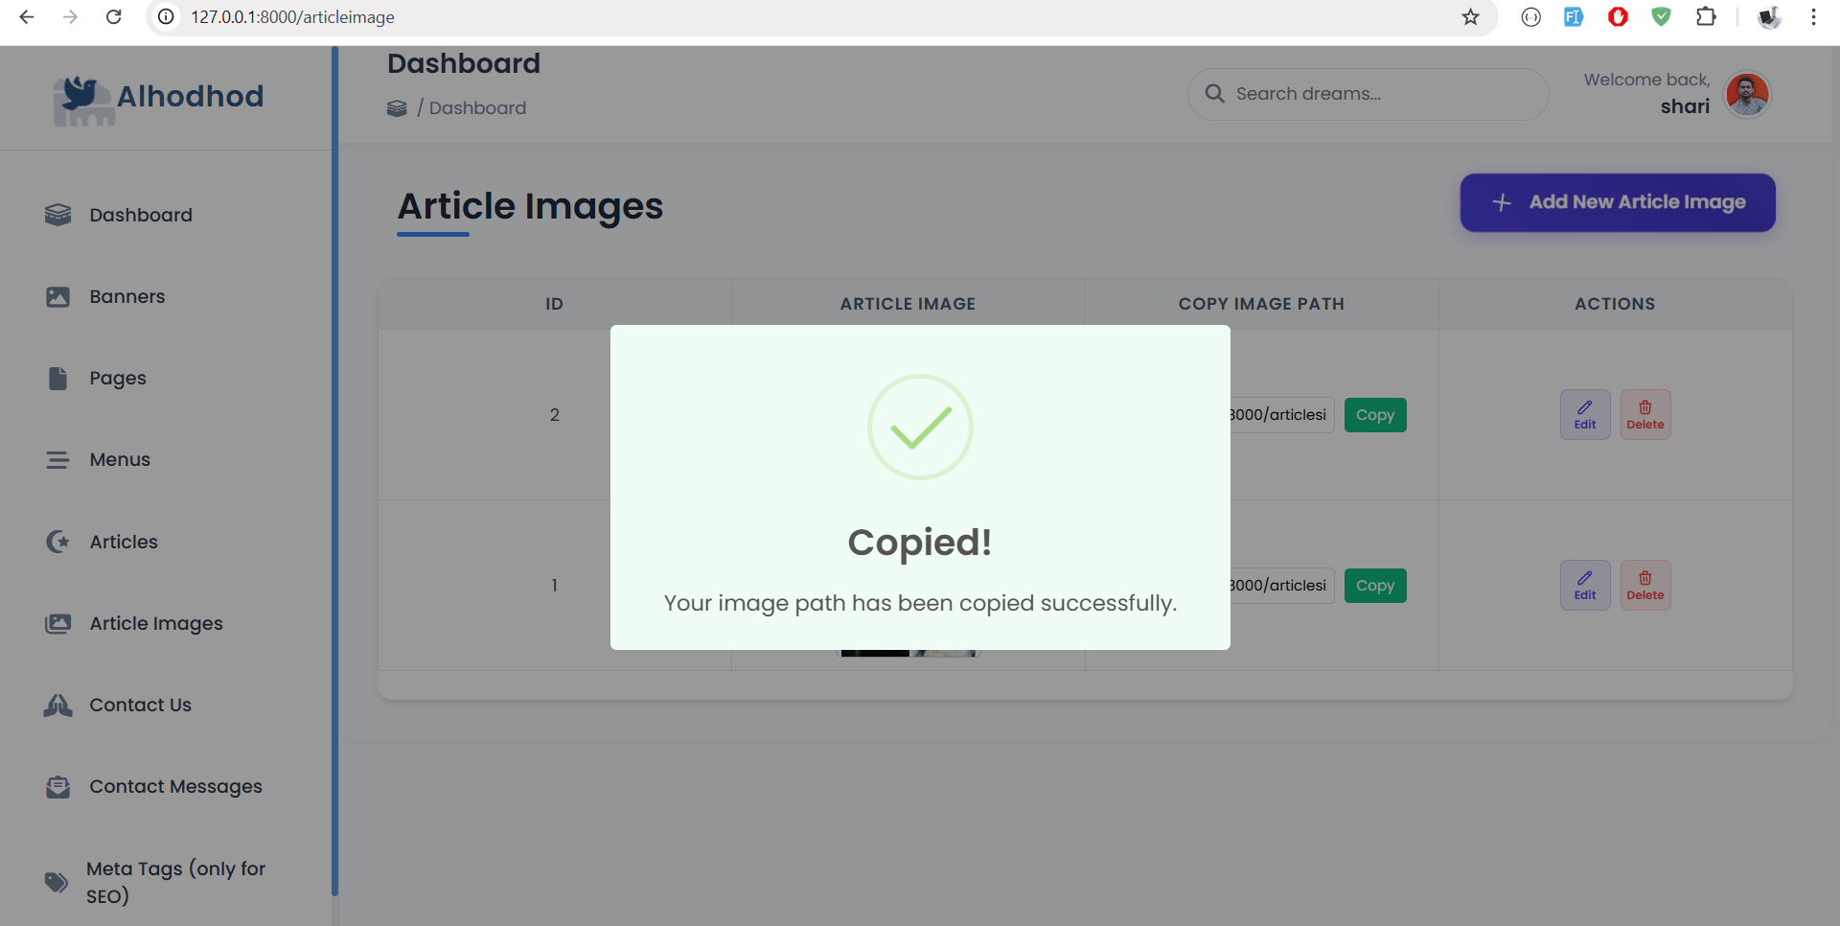Open Article Images in the sidebar menu
Screen dimensions: 1840x926
155,624
